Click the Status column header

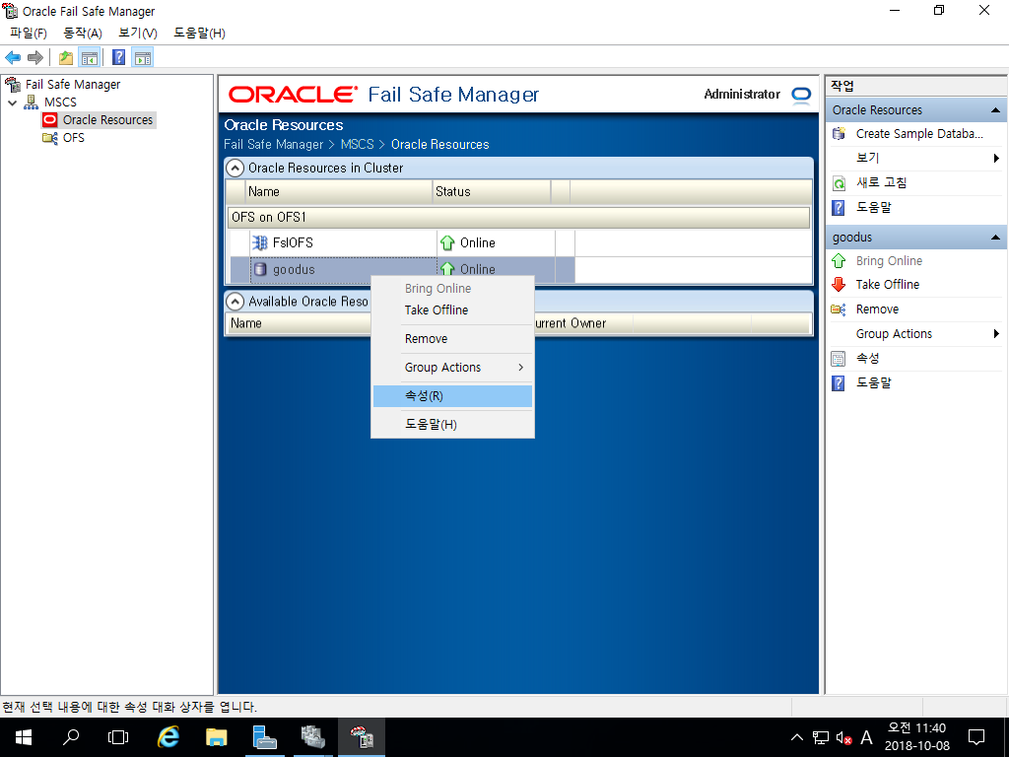click(x=492, y=192)
